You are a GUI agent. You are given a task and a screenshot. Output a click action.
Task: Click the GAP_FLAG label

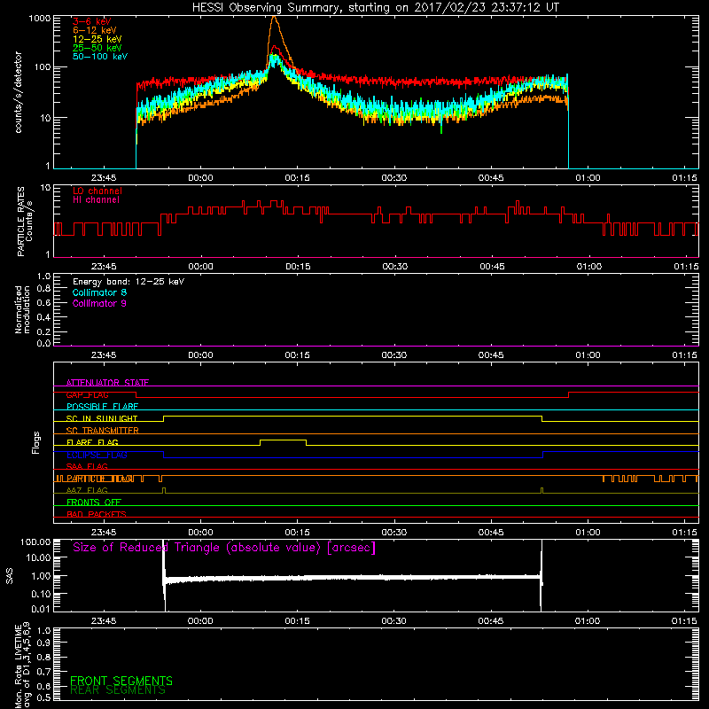click(87, 394)
